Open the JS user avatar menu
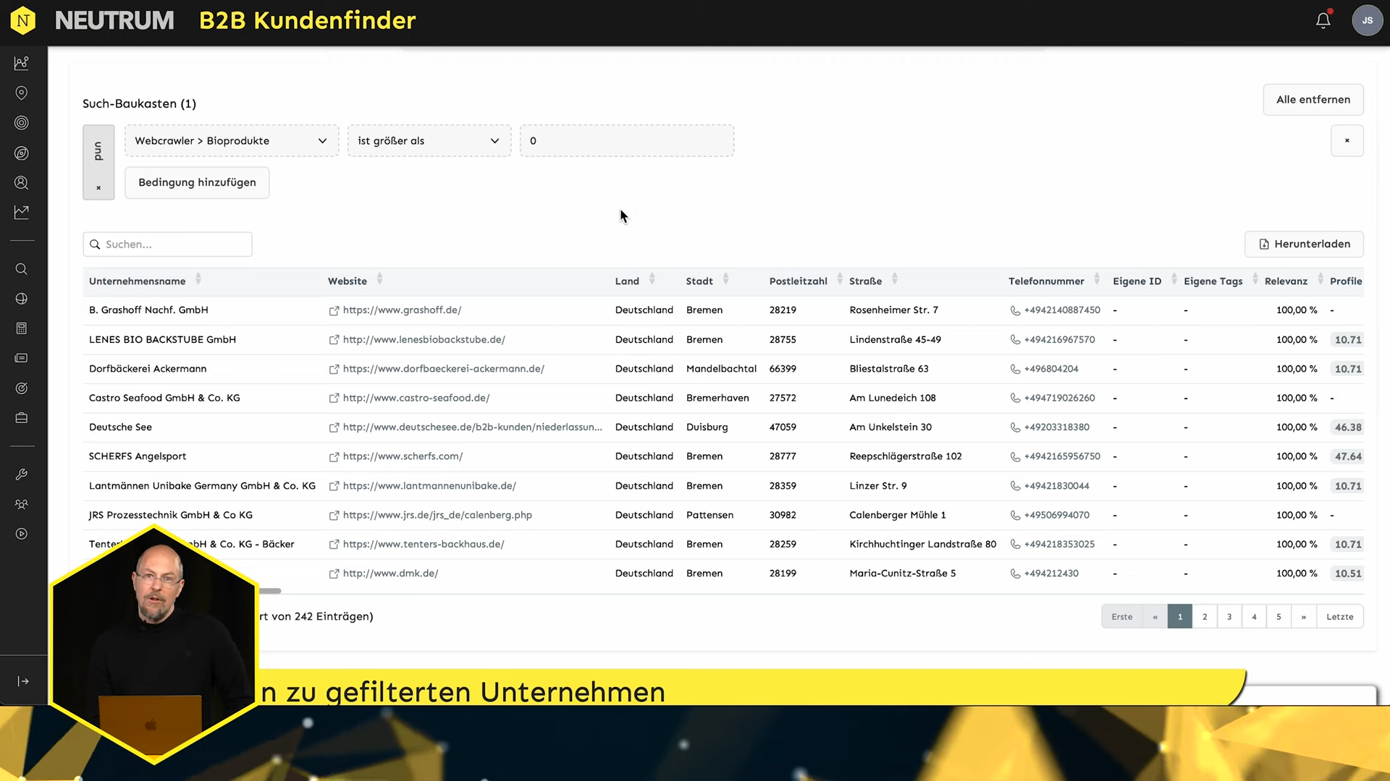Image resolution: width=1390 pixels, height=781 pixels. 1367,20
